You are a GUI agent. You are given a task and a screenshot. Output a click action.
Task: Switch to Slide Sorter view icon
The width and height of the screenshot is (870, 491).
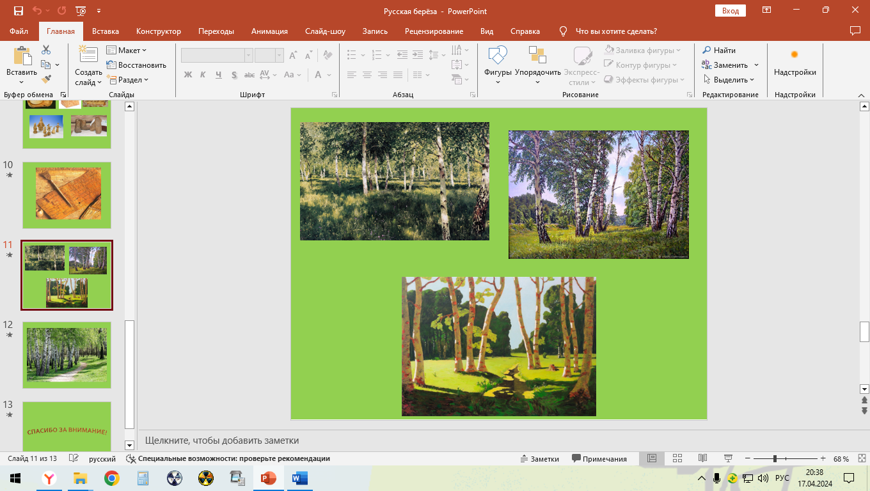(677, 458)
